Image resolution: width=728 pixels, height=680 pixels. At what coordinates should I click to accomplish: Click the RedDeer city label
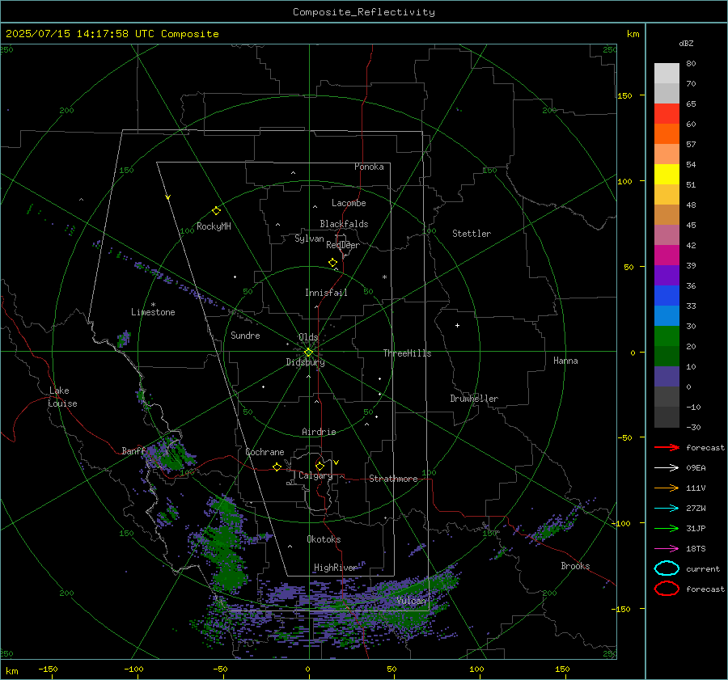click(343, 245)
